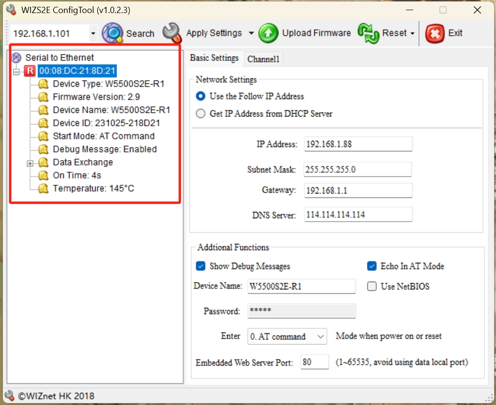Click the green Reset arrows icon

click(x=367, y=33)
